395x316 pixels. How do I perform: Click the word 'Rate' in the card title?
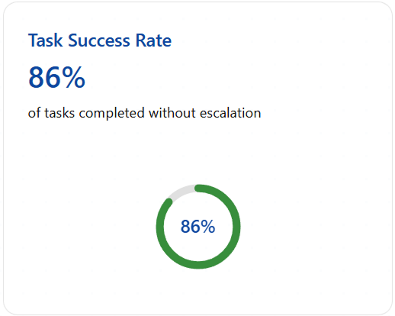(x=153, y=40)
